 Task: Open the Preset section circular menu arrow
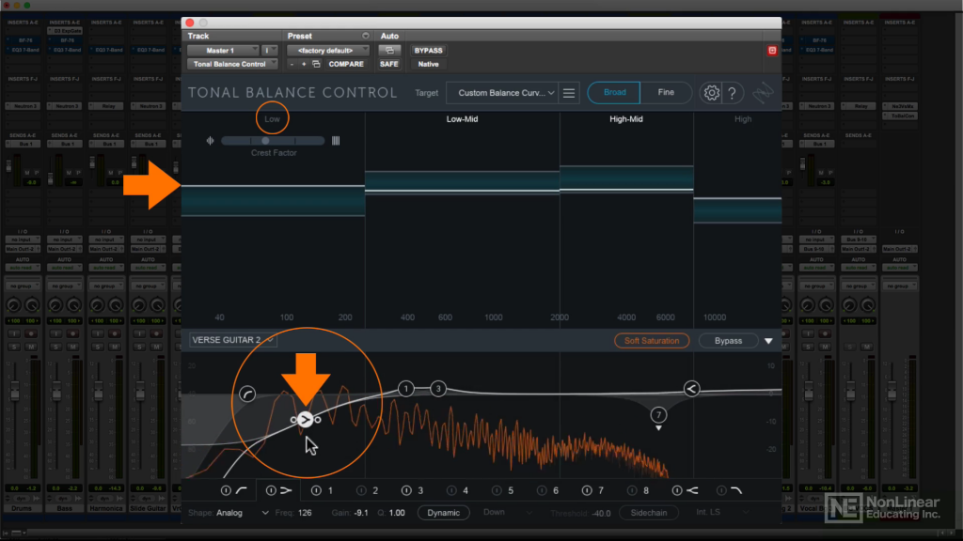(366, 36)
